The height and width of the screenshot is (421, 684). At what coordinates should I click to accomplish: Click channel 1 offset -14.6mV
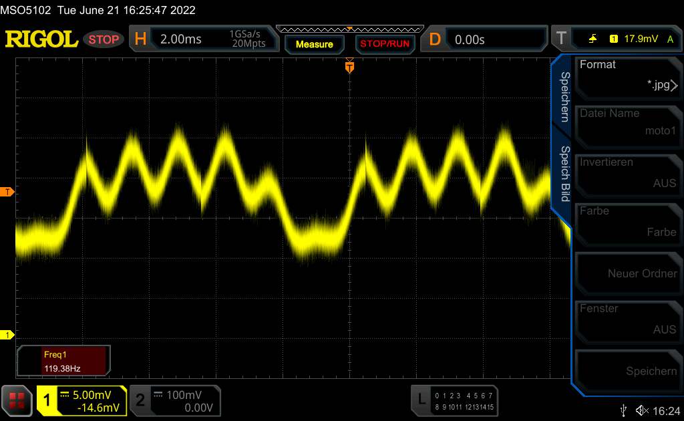coord(98,408)
